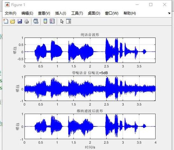Select the bottom Wiener filtered waveform axes
This screenshot has width=174, height=150.
pyautogui.click(x=90, y=126)
